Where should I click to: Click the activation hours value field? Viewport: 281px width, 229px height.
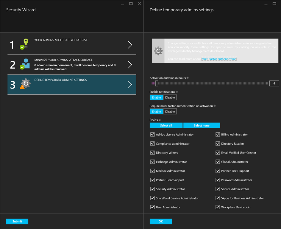coord(274,83)
